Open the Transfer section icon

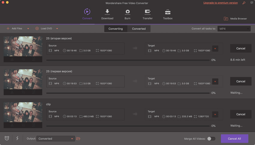click(x=147, y=12)
